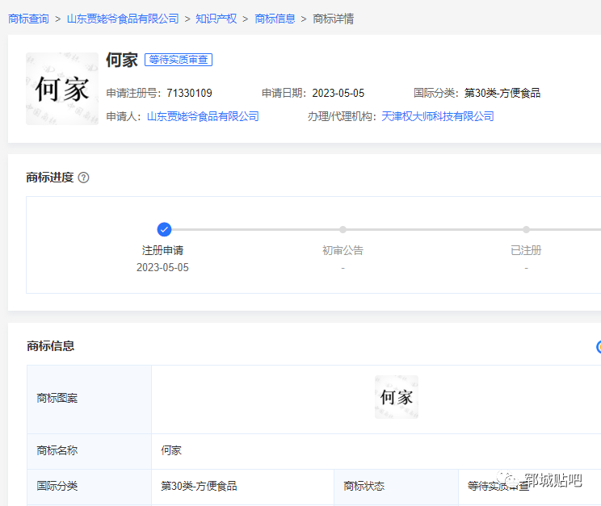This screenshot has height=506, width=601.
Task: Select header text 第30类-方便食品
Action: (502, 93)
